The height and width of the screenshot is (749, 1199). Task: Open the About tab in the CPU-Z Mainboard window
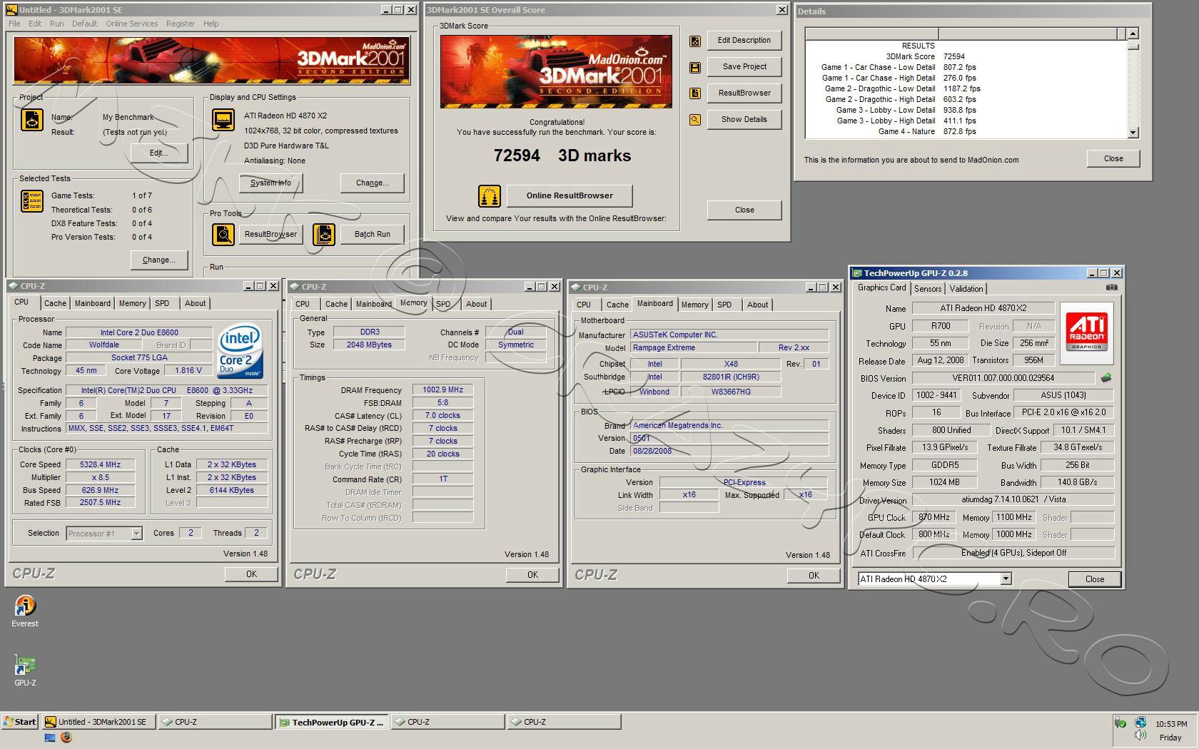point(757,305)
